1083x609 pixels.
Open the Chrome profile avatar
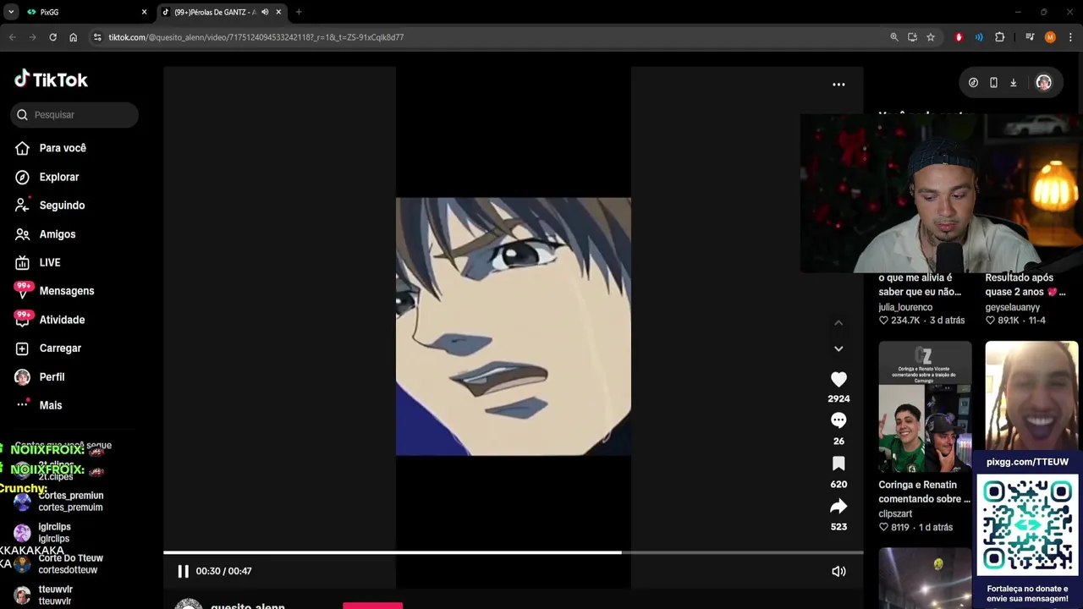1050,37
